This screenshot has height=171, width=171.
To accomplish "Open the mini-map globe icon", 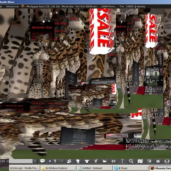I will coord(149,161).
